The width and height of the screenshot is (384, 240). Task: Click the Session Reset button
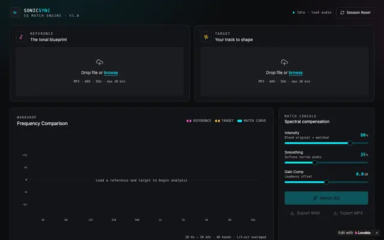(355, 13)
